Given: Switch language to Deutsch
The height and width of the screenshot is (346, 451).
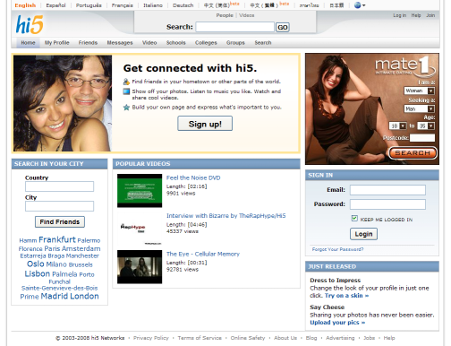Looking at the screenshot, I should click(183, 5).
